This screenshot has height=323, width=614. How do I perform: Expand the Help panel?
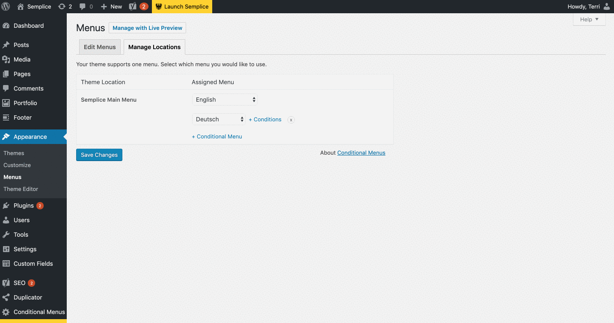click(x=589, y=19)
